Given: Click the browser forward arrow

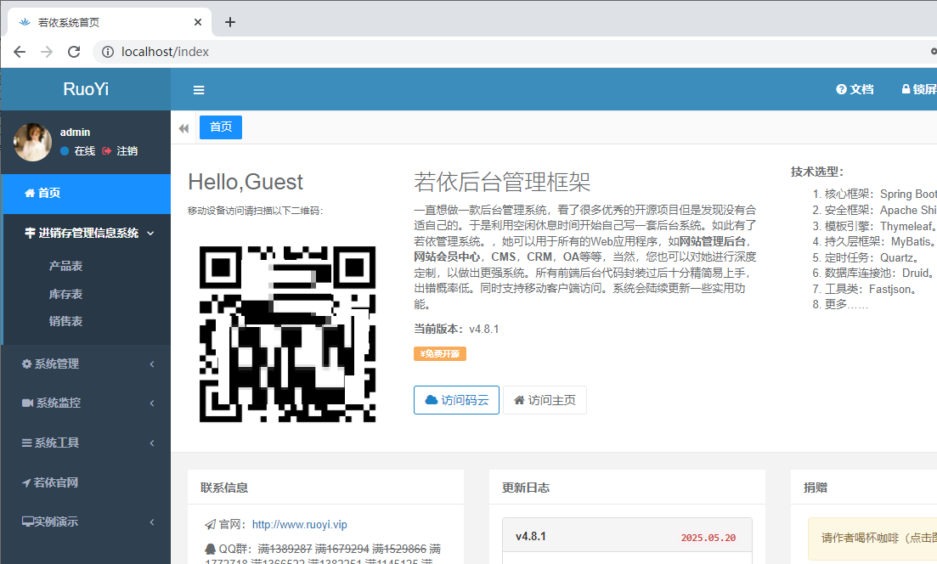Looking at the screenshot, I should (x=47, y=52).
